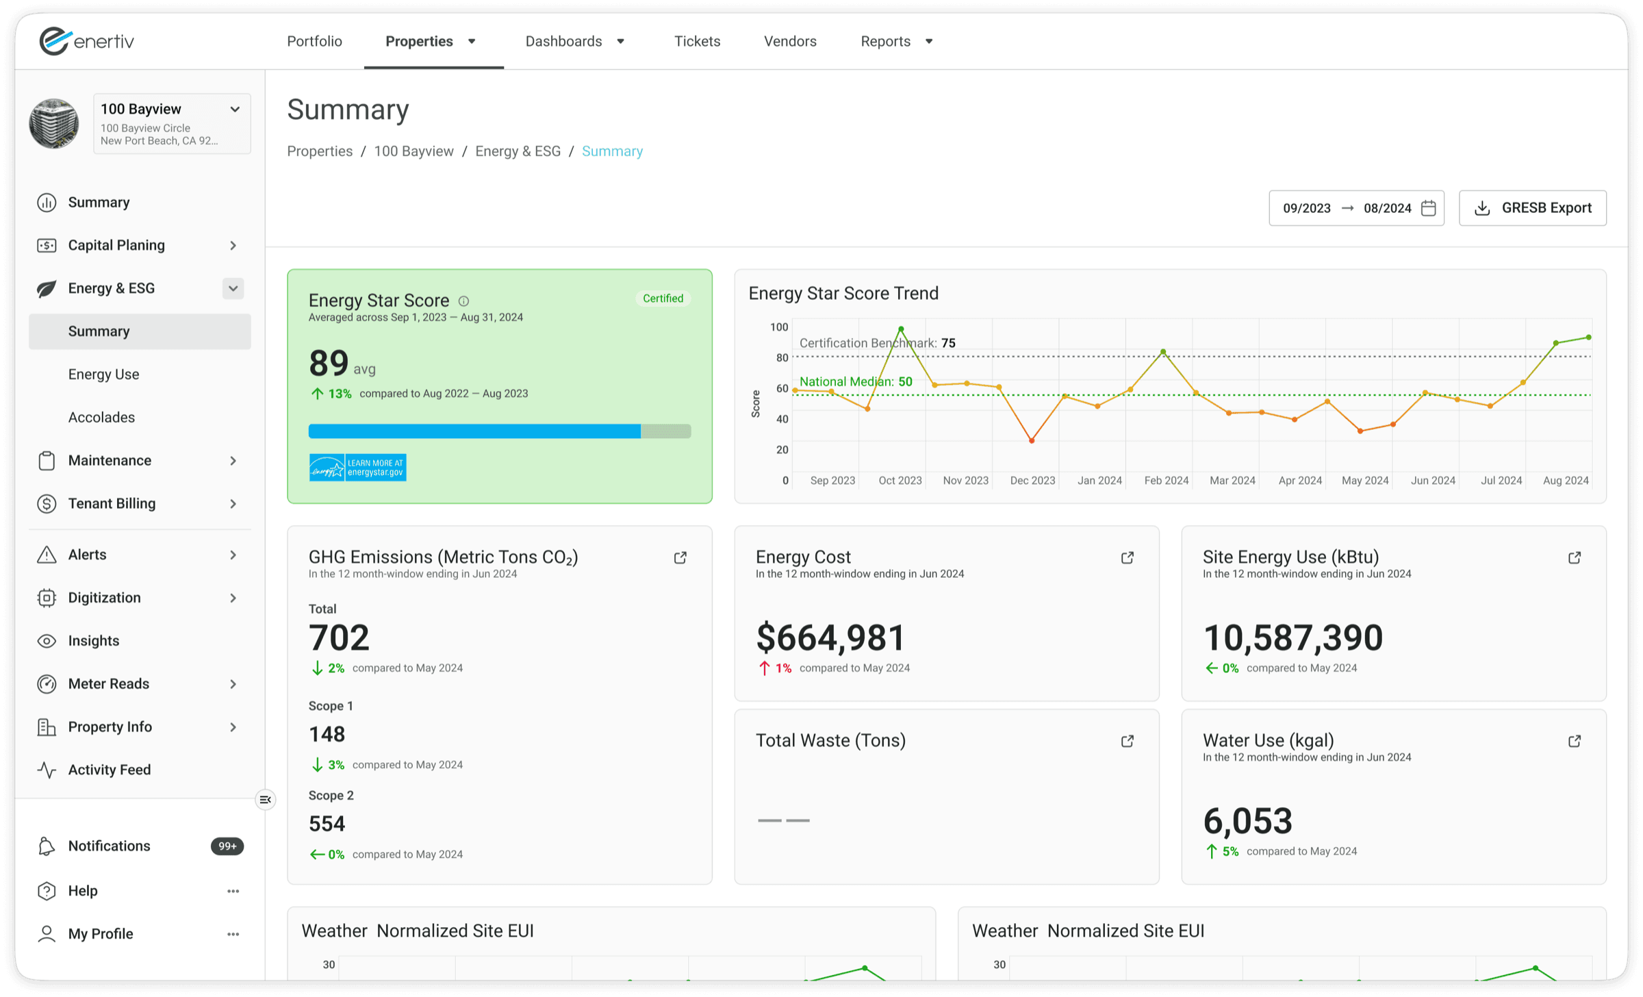
Task: Expand the Digitization submenu chevron
Action: click(x=233, y=598)
